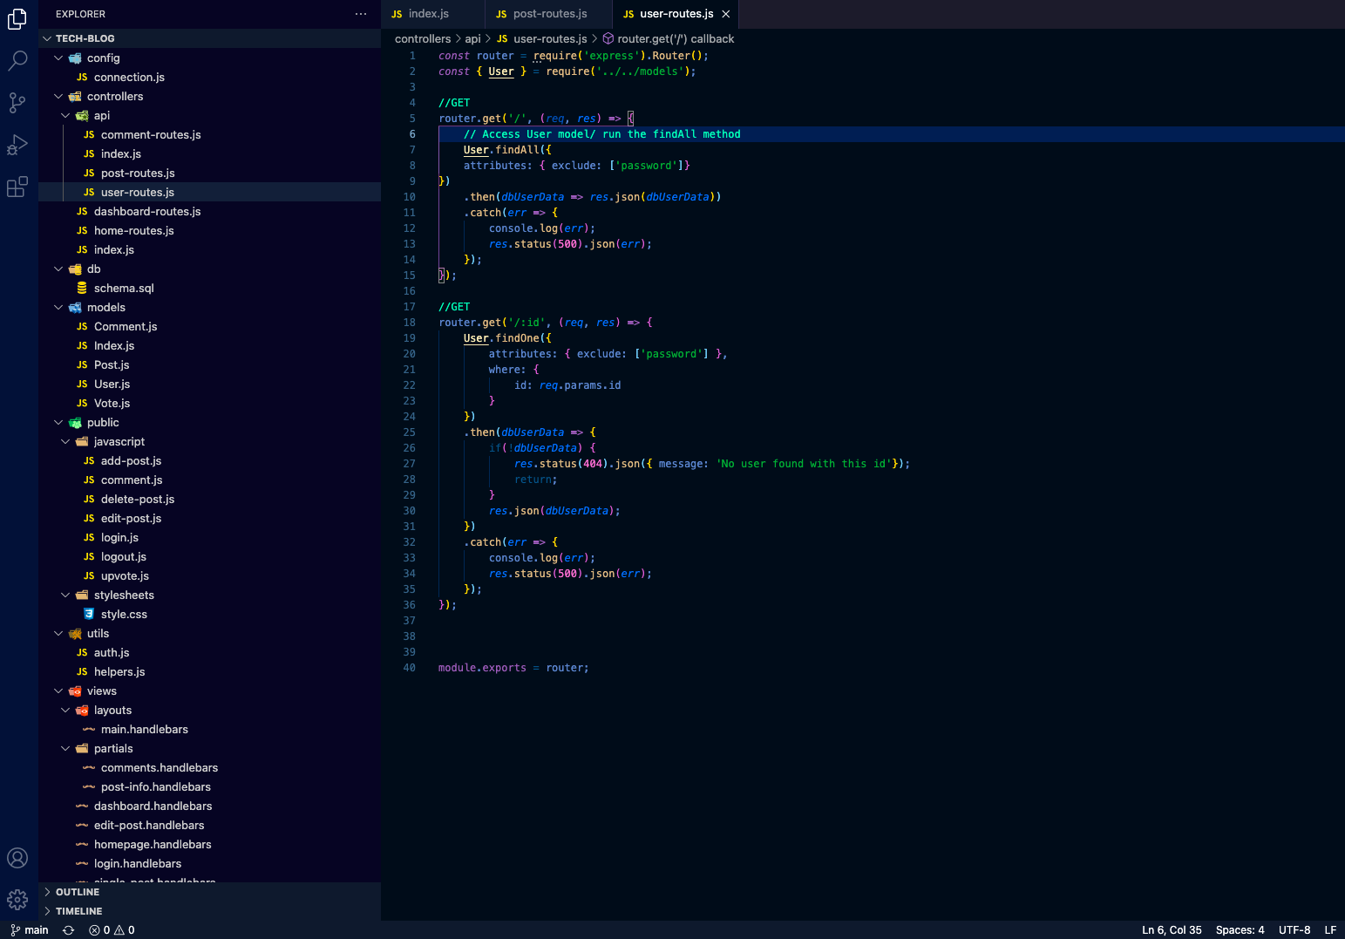Open comment-routes.js file
1345x939 pixels.
click(x=209, y=134)
